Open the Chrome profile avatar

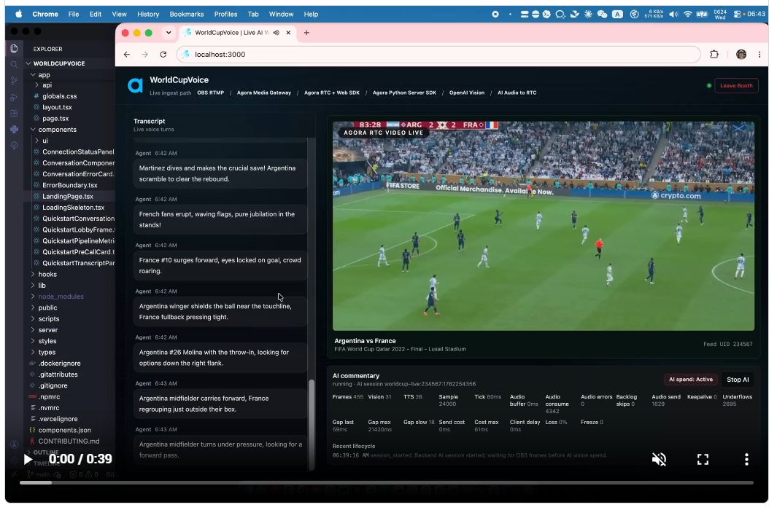point(741,55)
